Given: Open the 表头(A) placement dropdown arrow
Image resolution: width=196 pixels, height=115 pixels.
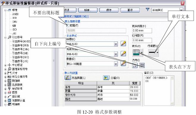Looking at the screenshot, I should 142,52.
